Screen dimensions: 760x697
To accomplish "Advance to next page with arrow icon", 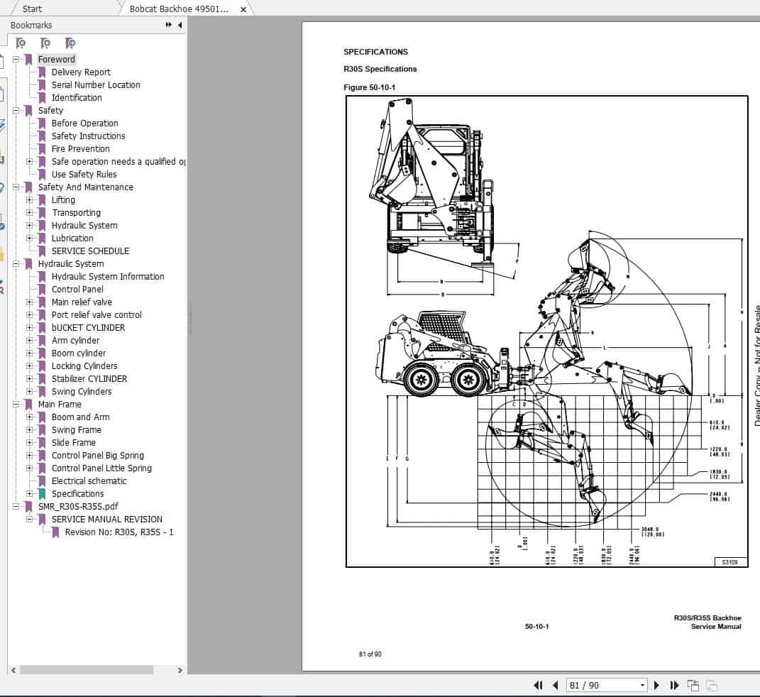I will coord(657,685).
